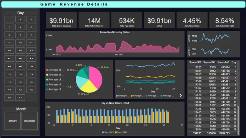Select day 1 tile in Day slicer

(x=20, y=19)
